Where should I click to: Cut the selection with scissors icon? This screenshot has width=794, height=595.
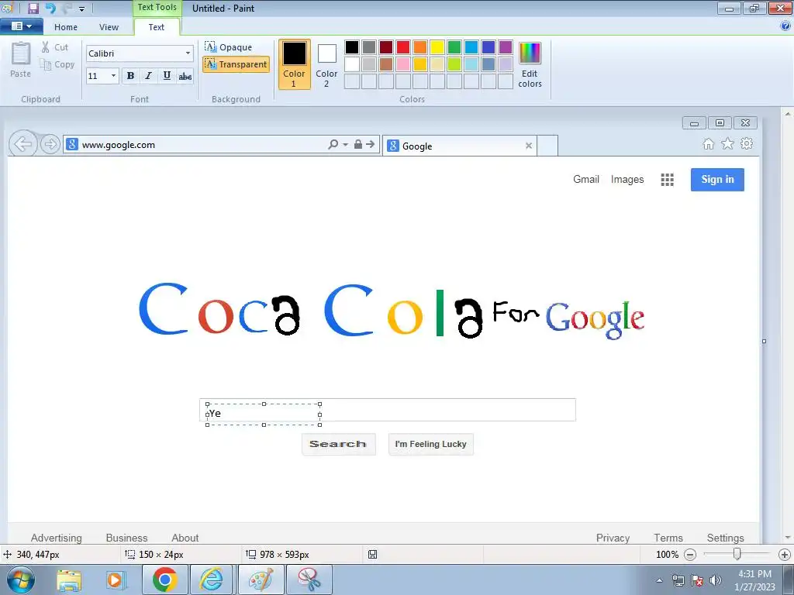[55, 47]
